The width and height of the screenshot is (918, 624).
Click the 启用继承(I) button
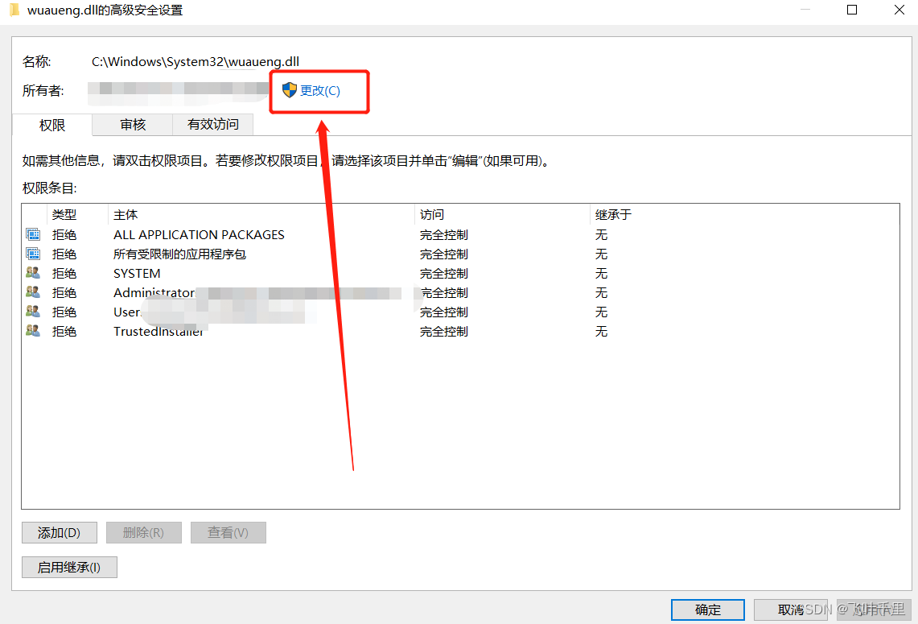(69, 567)
